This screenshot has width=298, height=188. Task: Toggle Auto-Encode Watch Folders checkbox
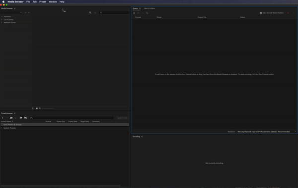pyautogui.click(x=261, y=13)
